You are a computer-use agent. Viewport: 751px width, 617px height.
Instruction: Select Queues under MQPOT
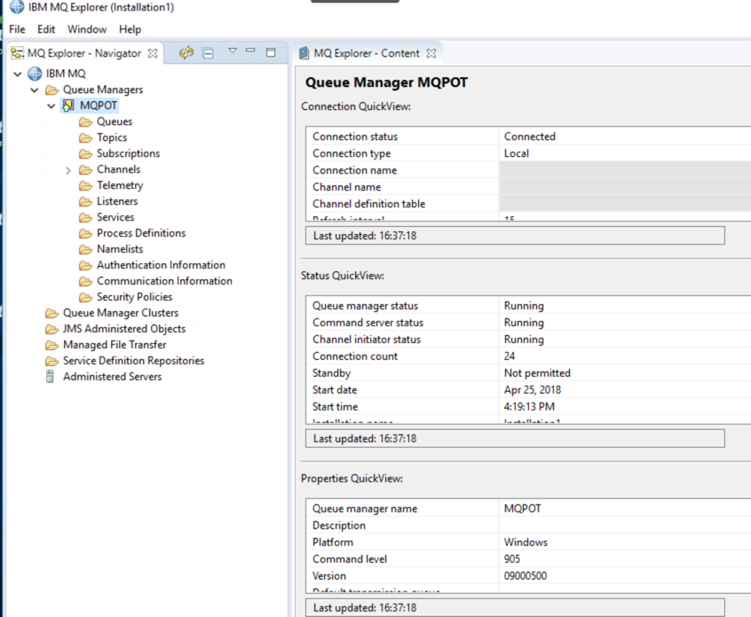tap(115, 121)
